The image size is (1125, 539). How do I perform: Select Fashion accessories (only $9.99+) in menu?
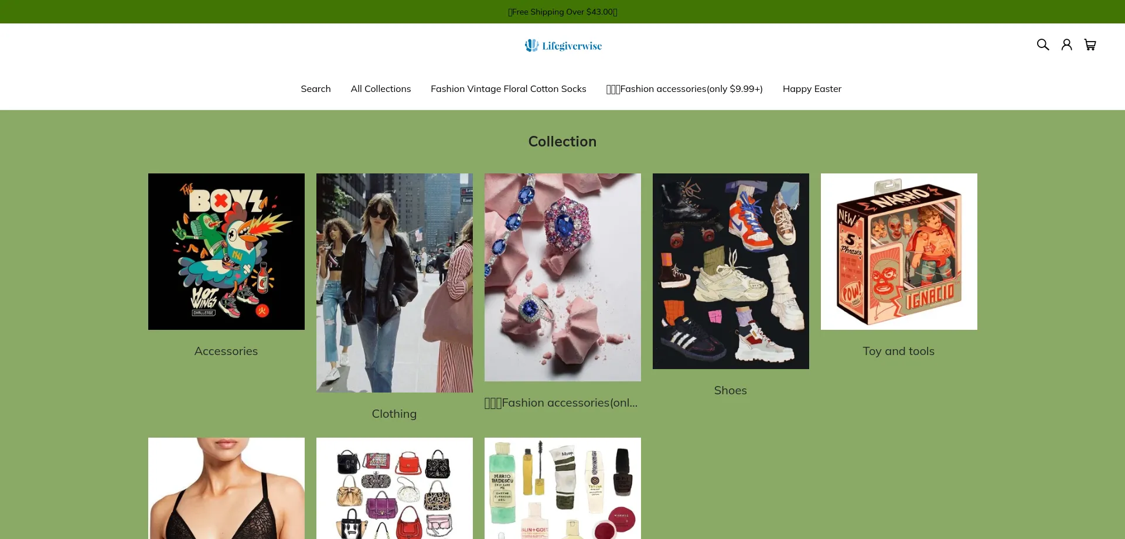(x=684, y=89)
